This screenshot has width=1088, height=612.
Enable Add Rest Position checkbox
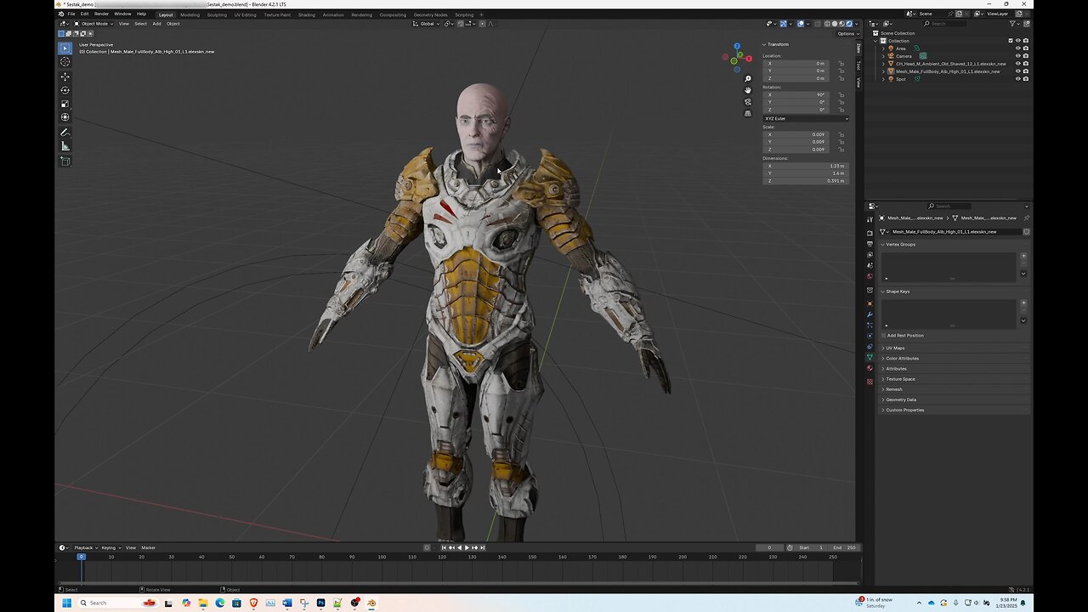pyautogui.click(x=883, y=335)
